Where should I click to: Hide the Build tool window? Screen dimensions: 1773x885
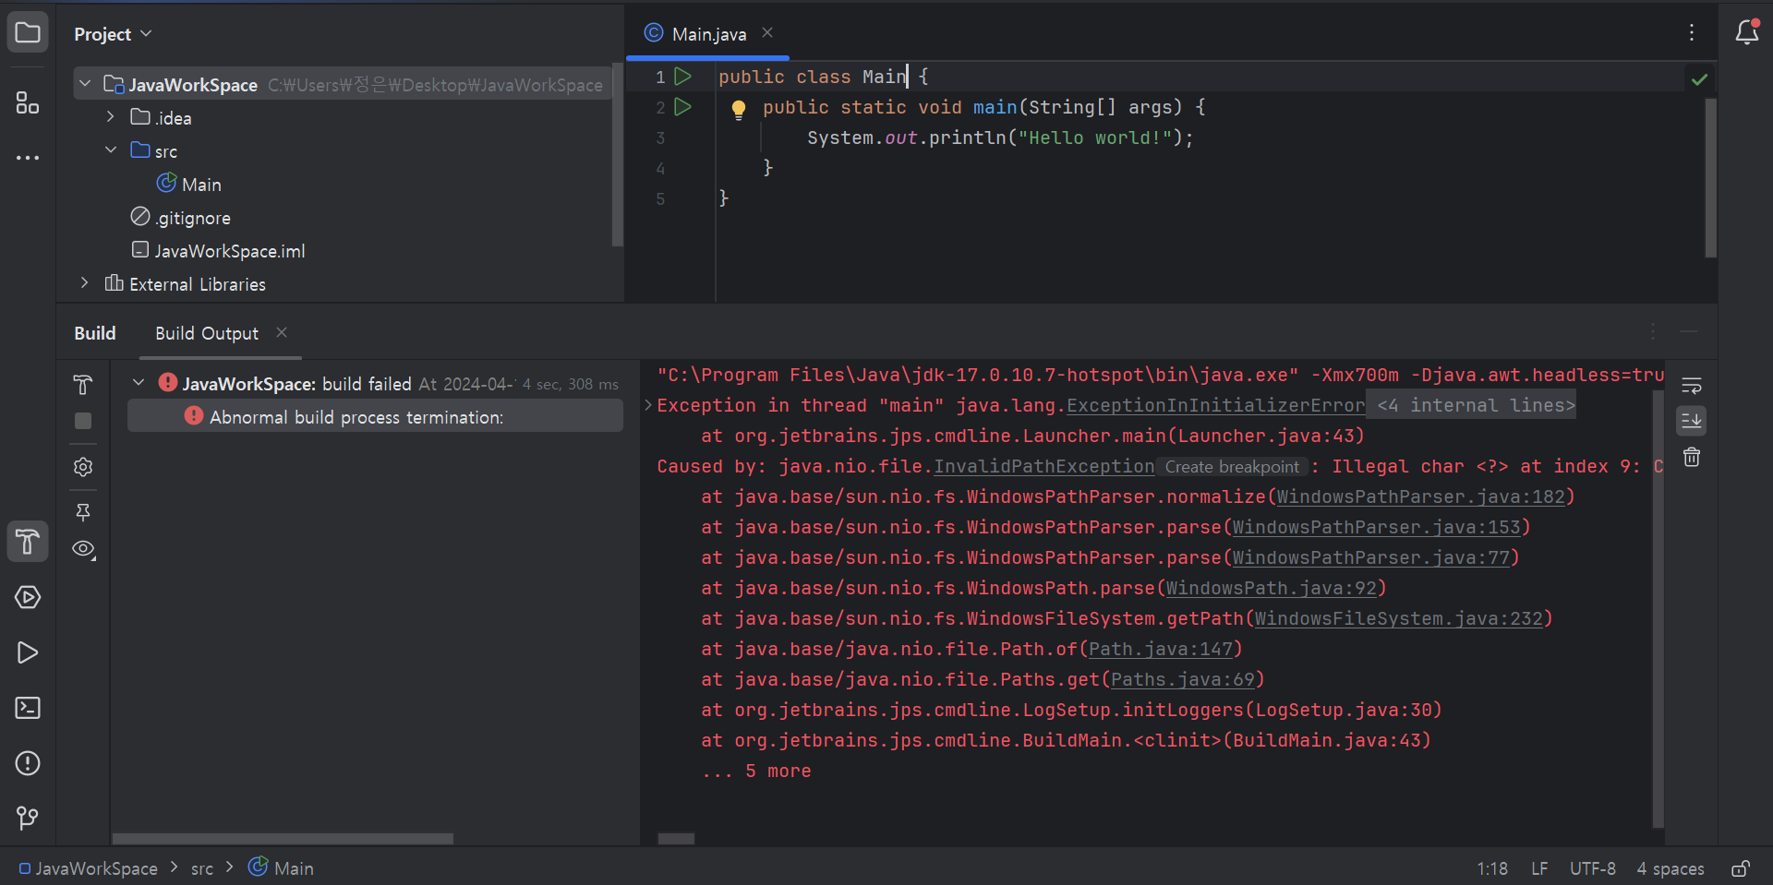click(x=1689, y=331)
